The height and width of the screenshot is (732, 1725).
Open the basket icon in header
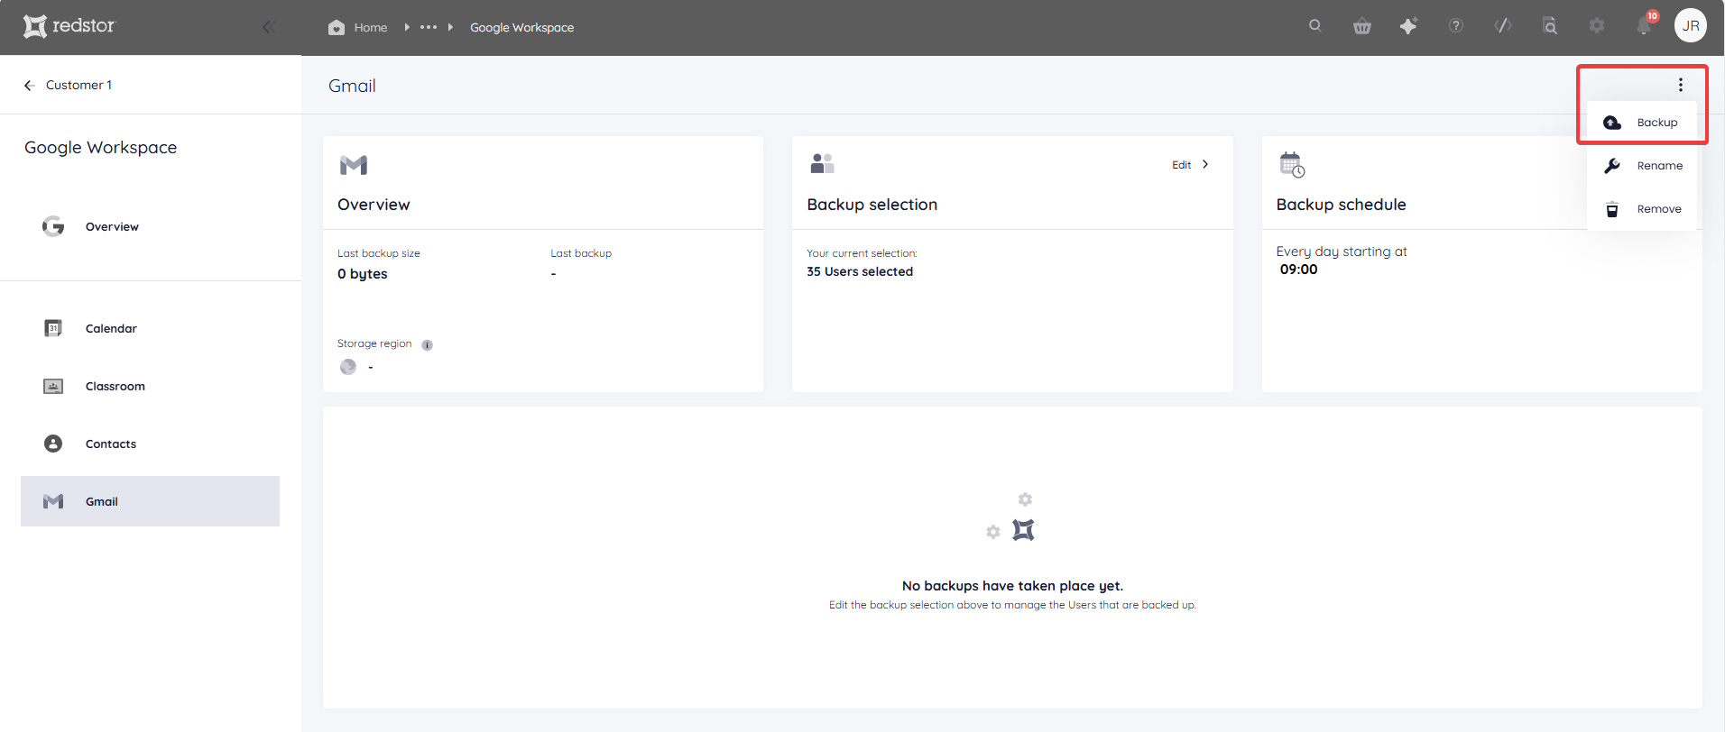pyautogui.click(x=1362, y=26)
